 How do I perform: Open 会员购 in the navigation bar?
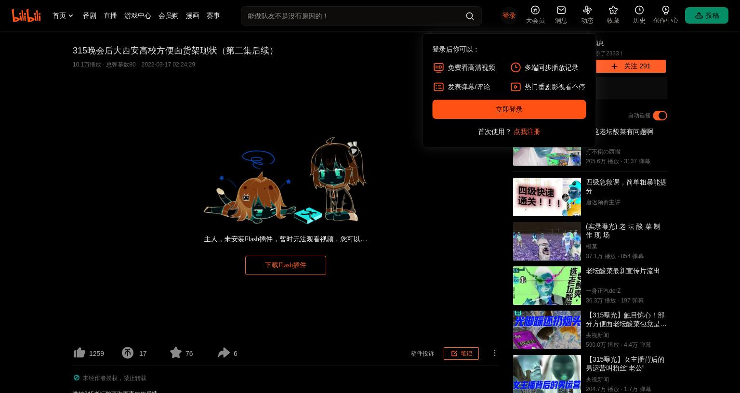click(x=169, y=16)
